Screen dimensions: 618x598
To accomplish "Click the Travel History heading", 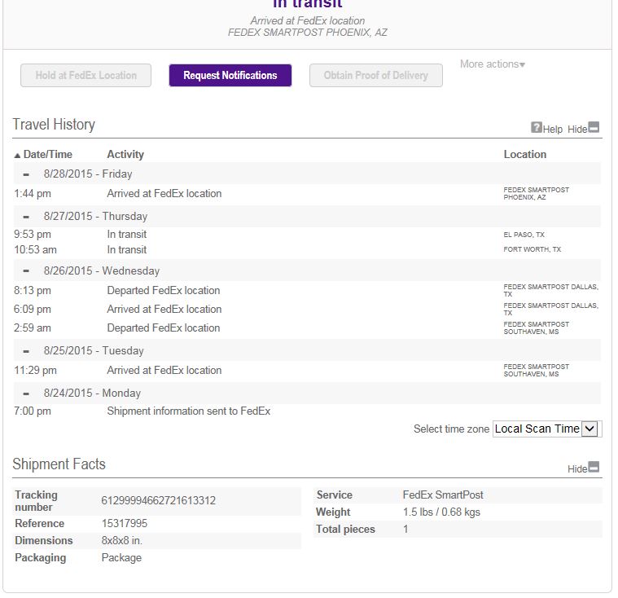I will pos(54,125).
